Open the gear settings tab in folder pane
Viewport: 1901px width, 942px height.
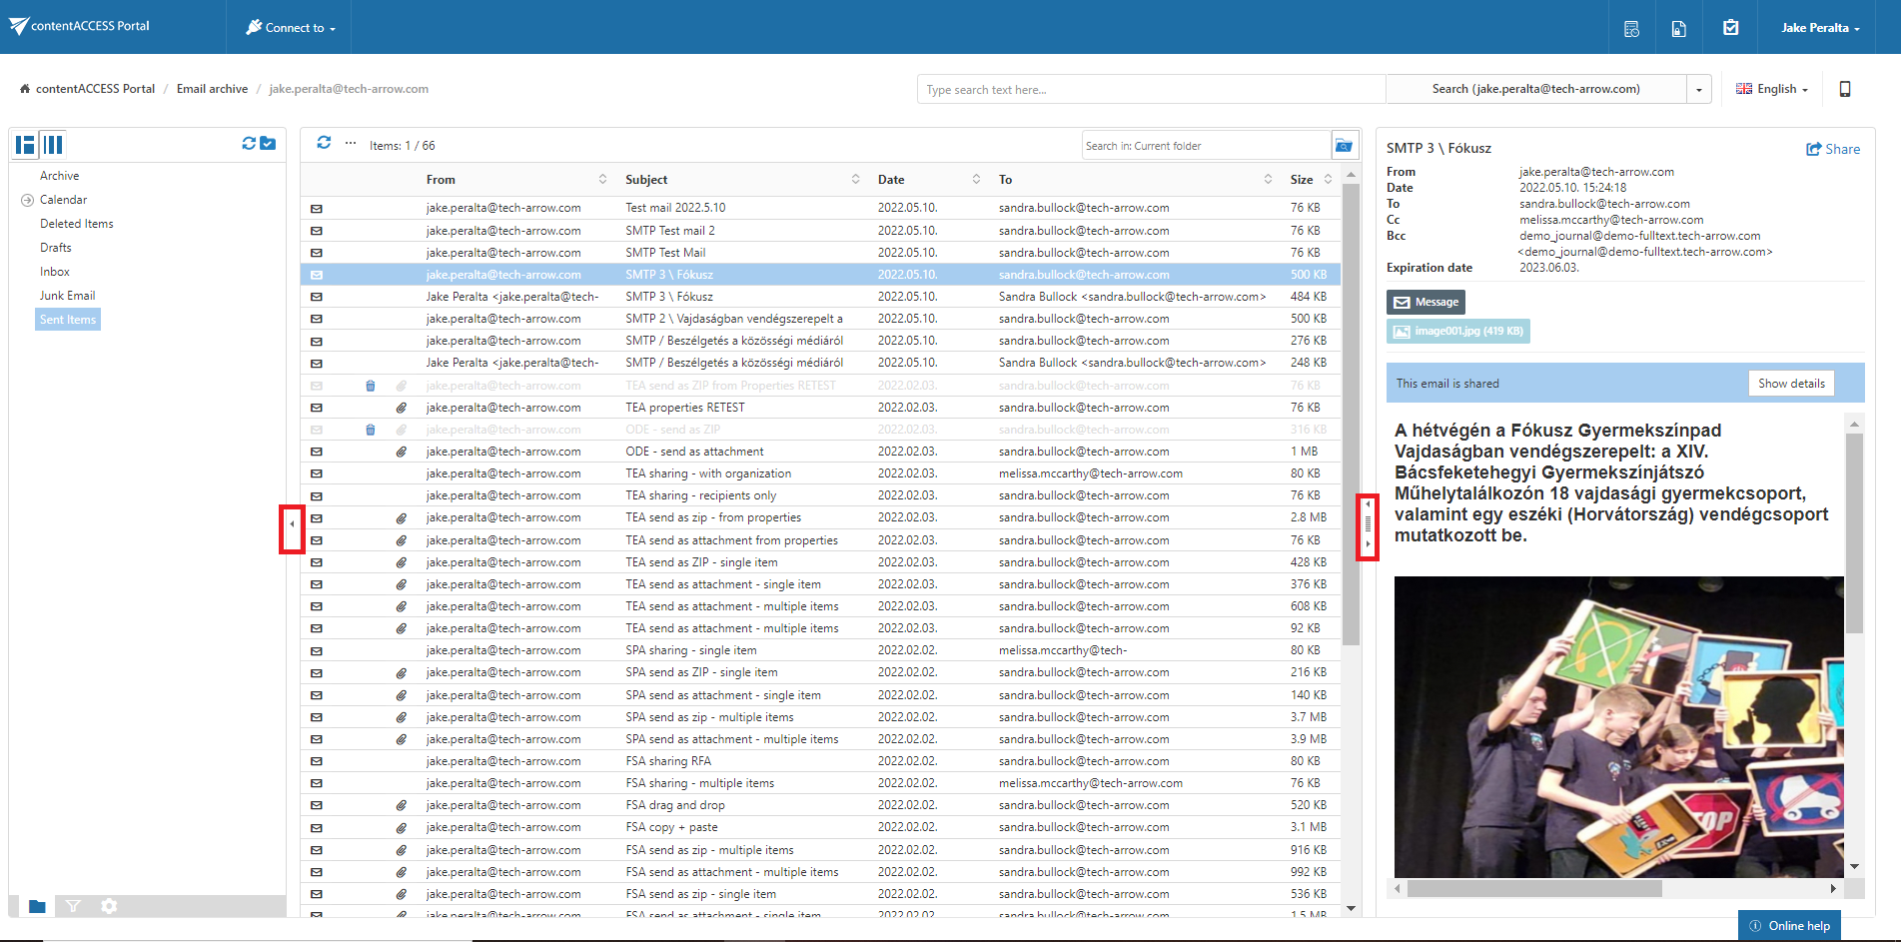tap(109, 906)
